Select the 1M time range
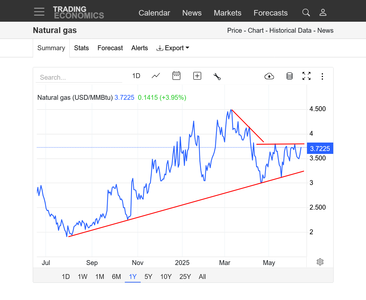Viewport: 366px width, 300px height. click(x=100, y=277)
